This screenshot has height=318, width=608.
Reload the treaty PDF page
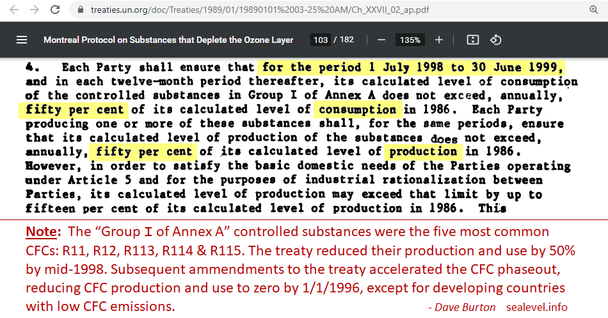[55, 10]
